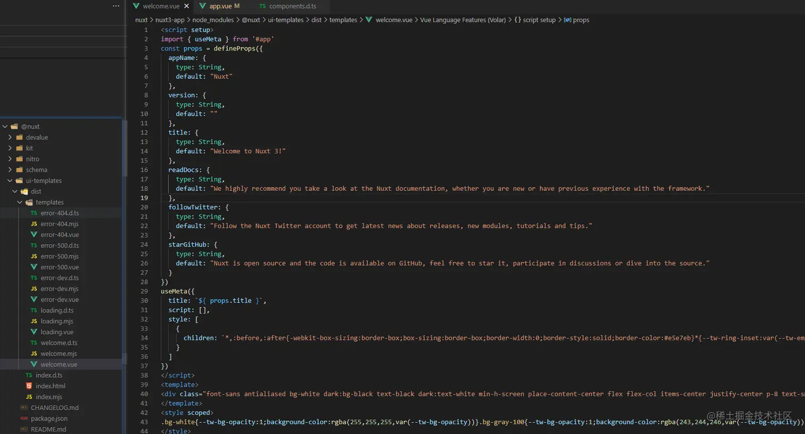
Task: Collapse the @nuxt folder chevron in the tree
Action: pos(5,127)
